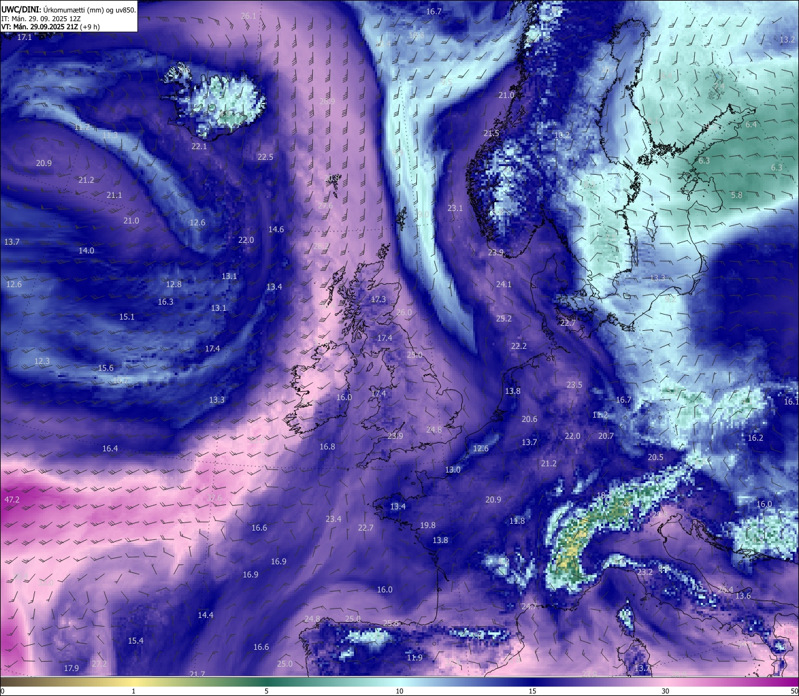Click the 17.1 value below the header box
The image size is (799, 696).
(24, 37)
